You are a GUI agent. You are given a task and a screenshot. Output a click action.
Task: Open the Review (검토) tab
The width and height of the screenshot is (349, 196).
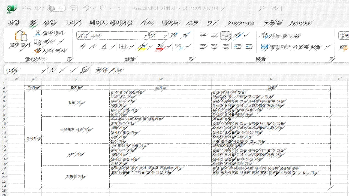pos(193,23)
